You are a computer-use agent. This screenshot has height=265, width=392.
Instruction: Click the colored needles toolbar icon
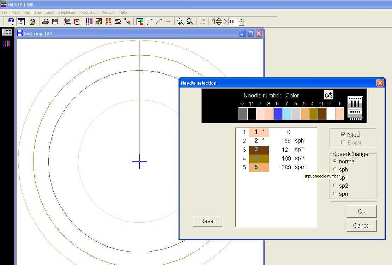[89, 22]
